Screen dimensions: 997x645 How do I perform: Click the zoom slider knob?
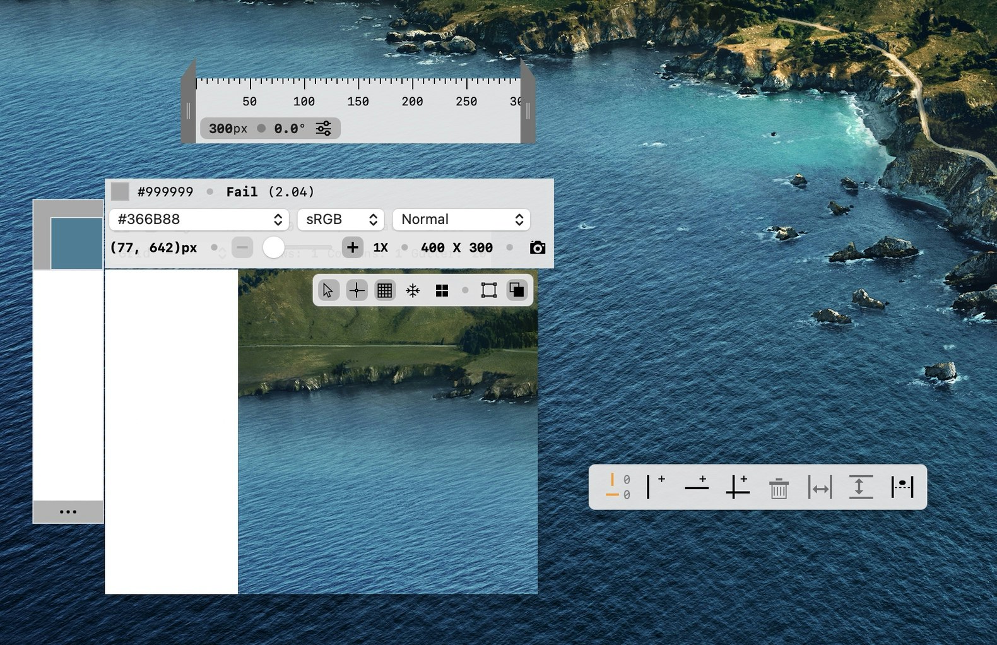pyautogui.click(x=273, y=247)
